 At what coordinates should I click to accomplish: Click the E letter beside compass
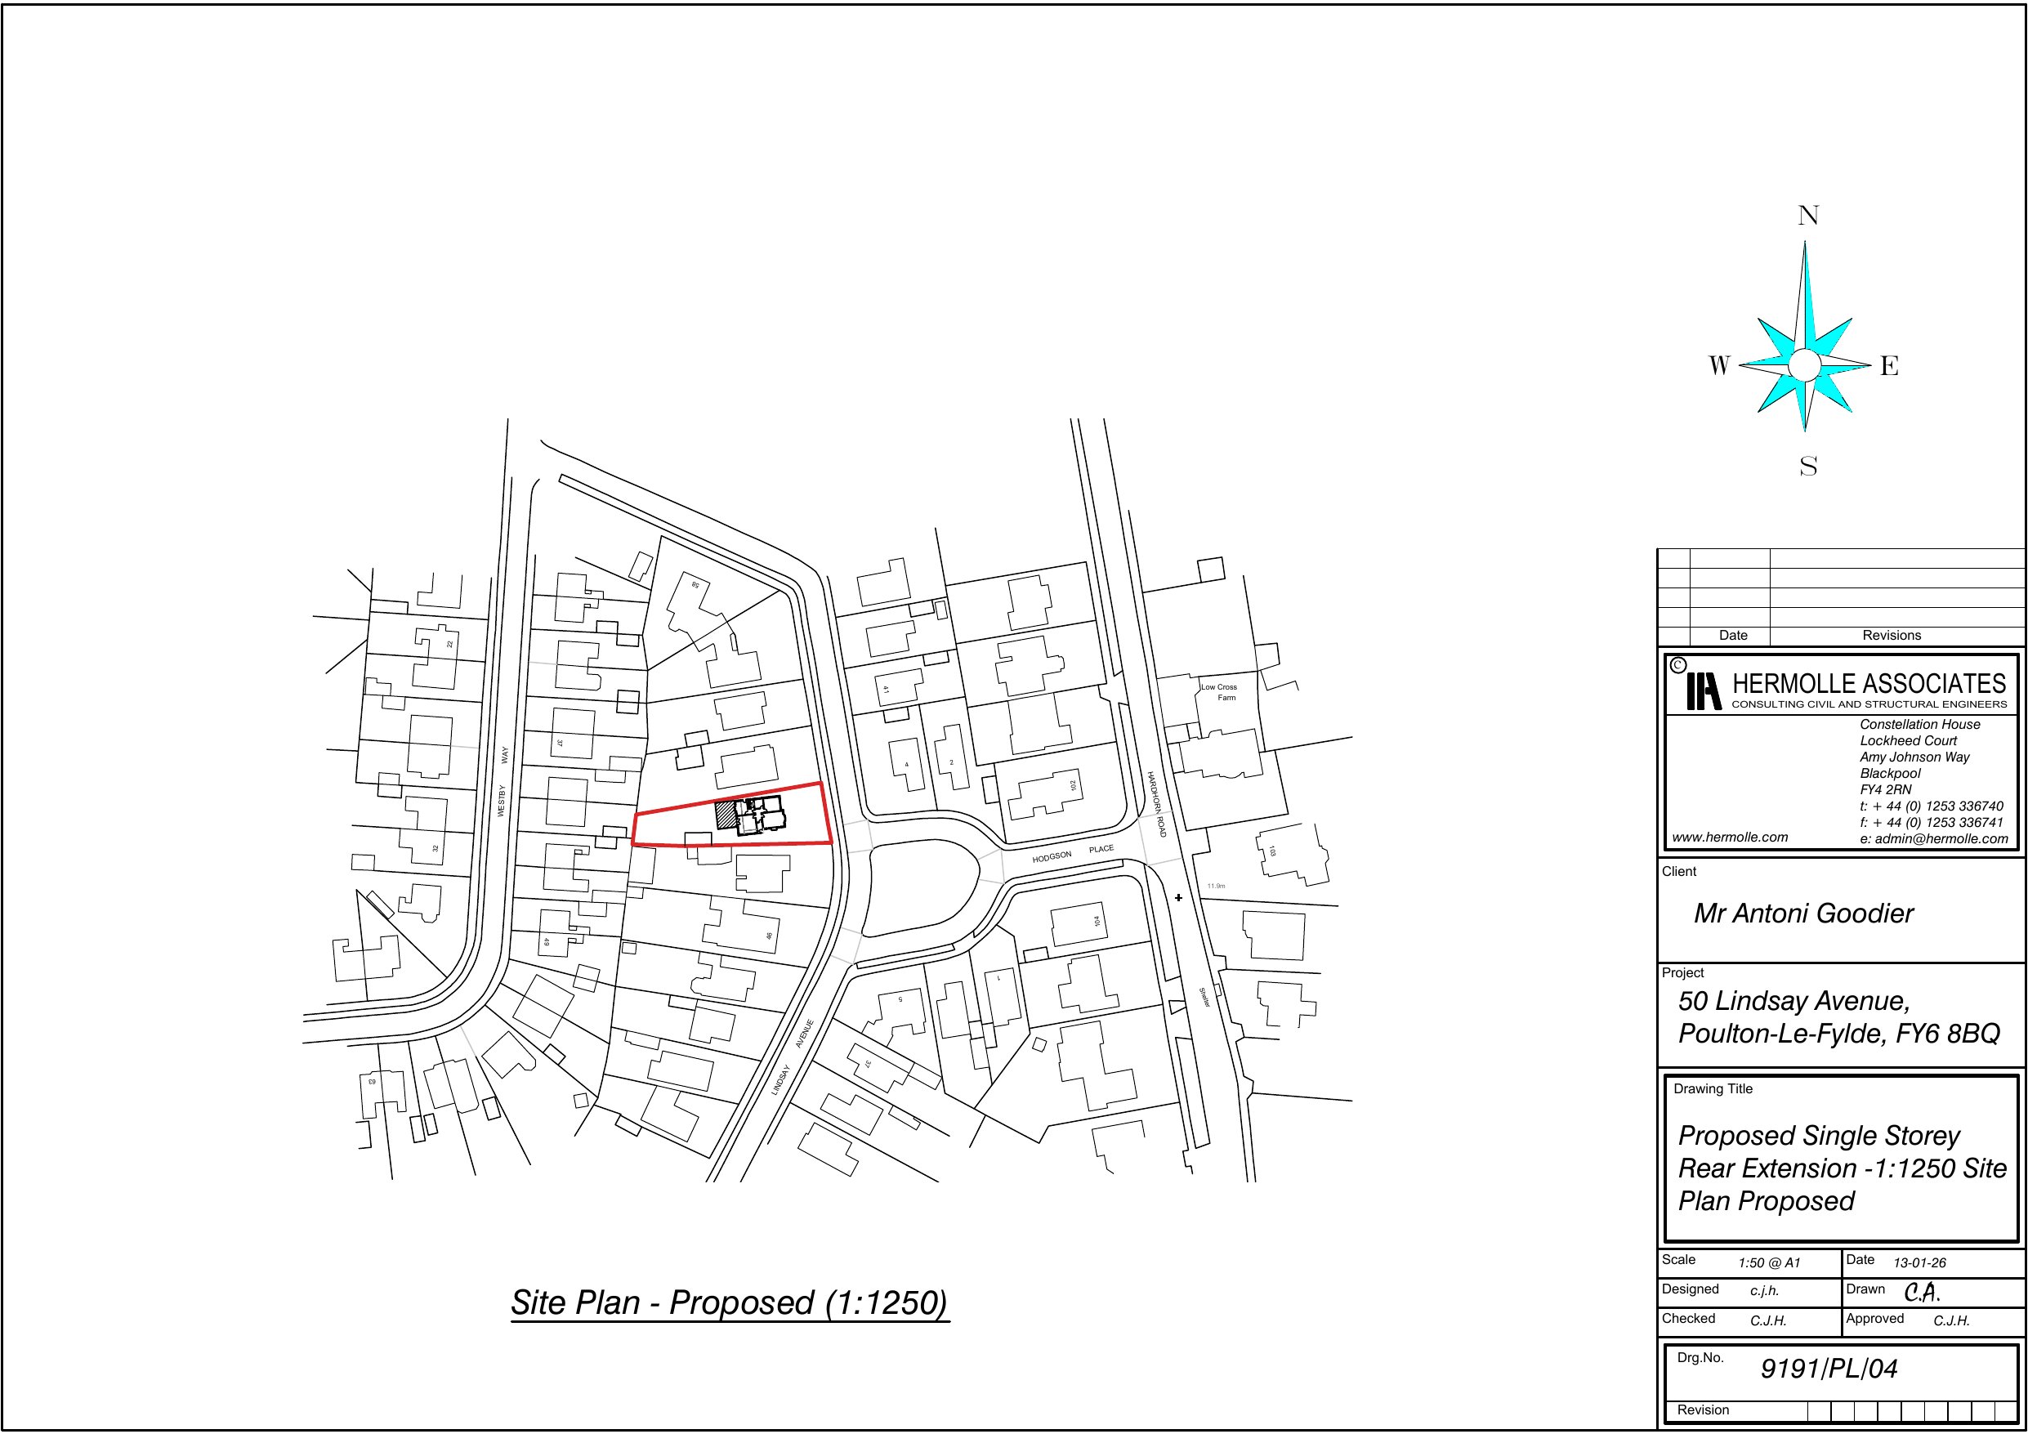[1889, 366]
